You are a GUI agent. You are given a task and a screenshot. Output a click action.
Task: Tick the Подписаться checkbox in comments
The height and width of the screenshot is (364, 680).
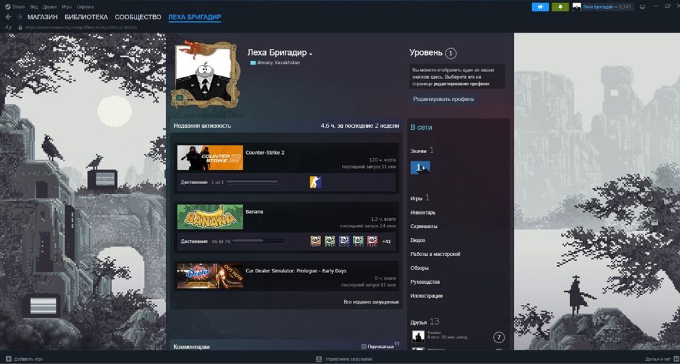pos(363,346)
